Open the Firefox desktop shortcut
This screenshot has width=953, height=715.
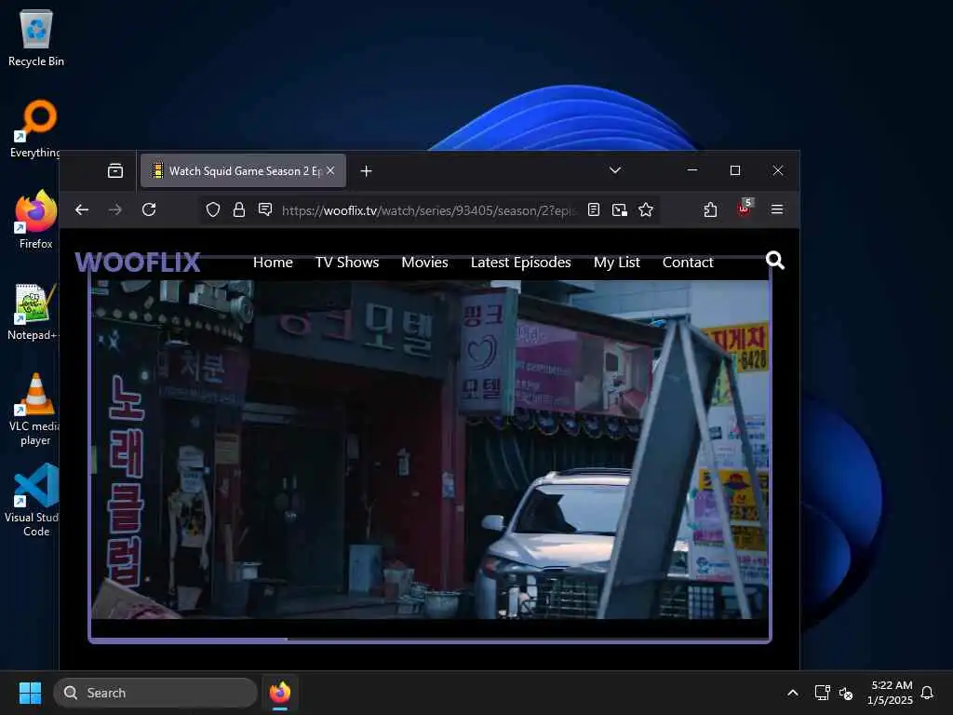tap(36, 220)
